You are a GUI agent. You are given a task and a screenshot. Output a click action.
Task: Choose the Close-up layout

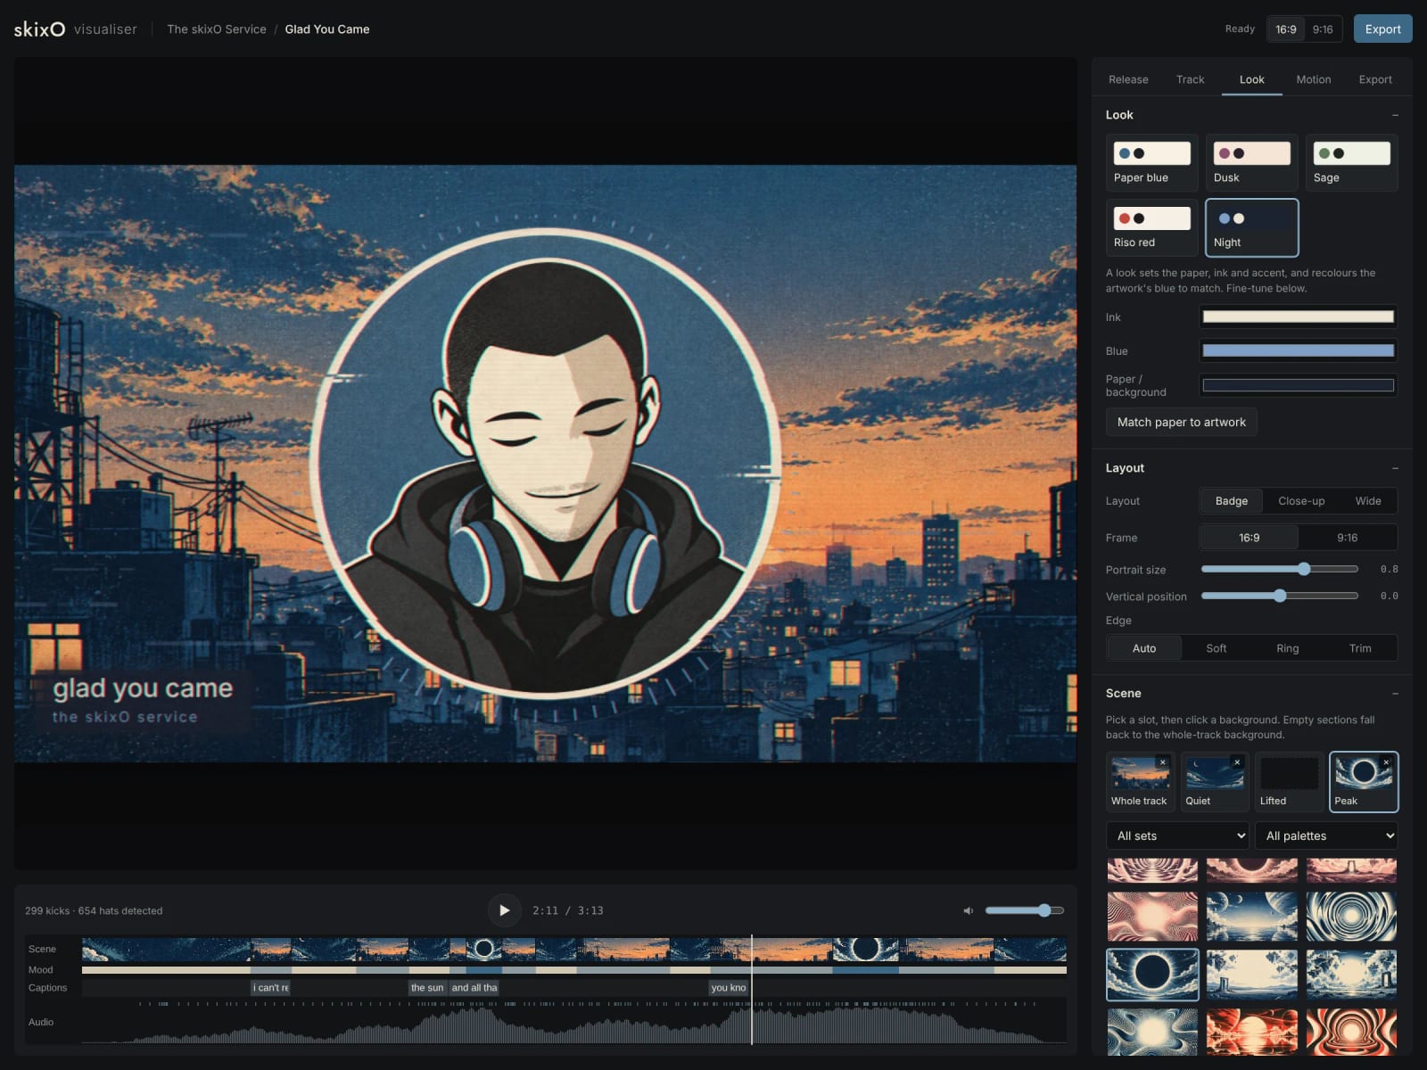[x=1301, y=501]
